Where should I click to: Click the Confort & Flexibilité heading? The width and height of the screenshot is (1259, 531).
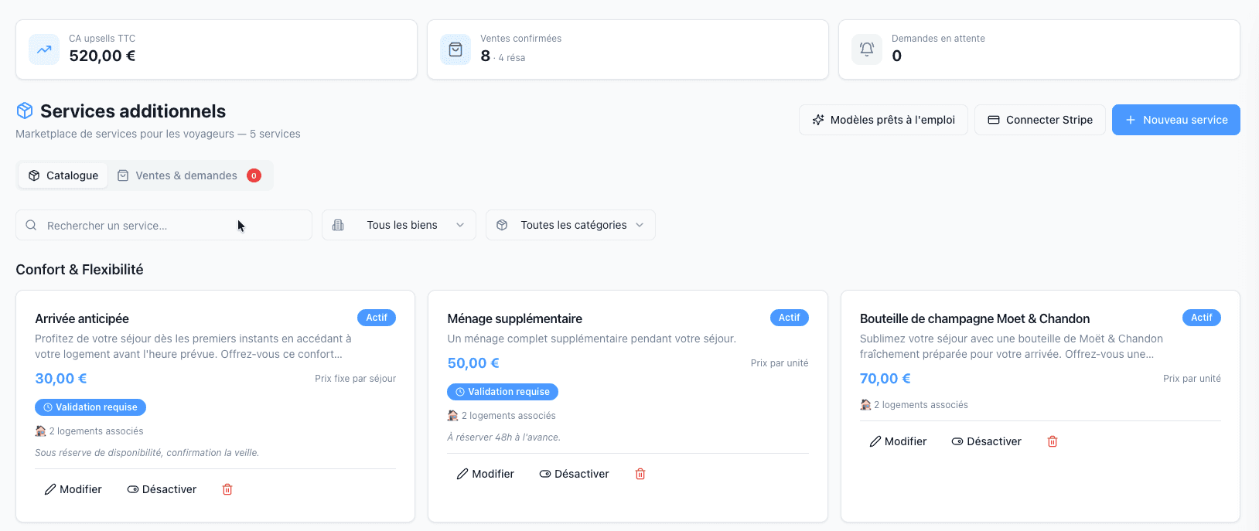pos(80,270)
